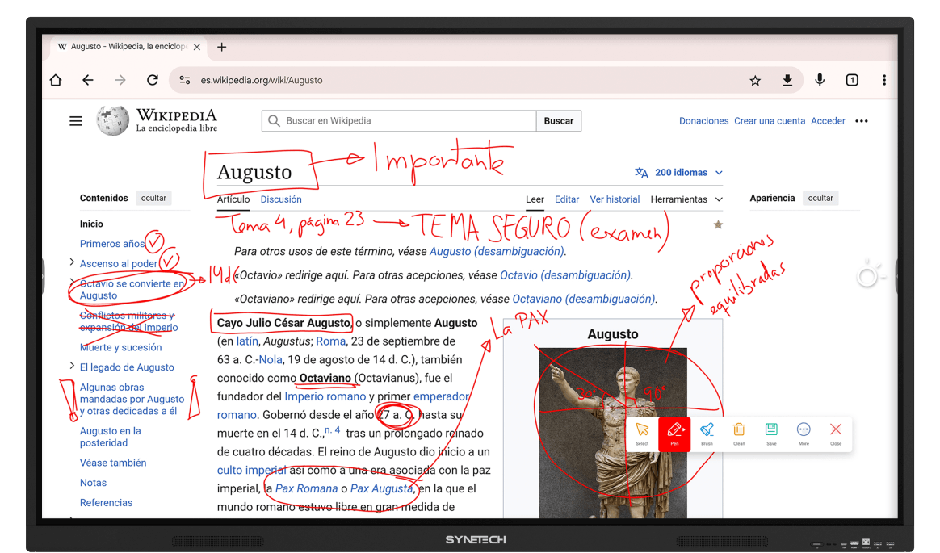Close the annotation toolbar with red X
Image resolution: width=940 pixels, height=553 pixels.
(836, 434)
